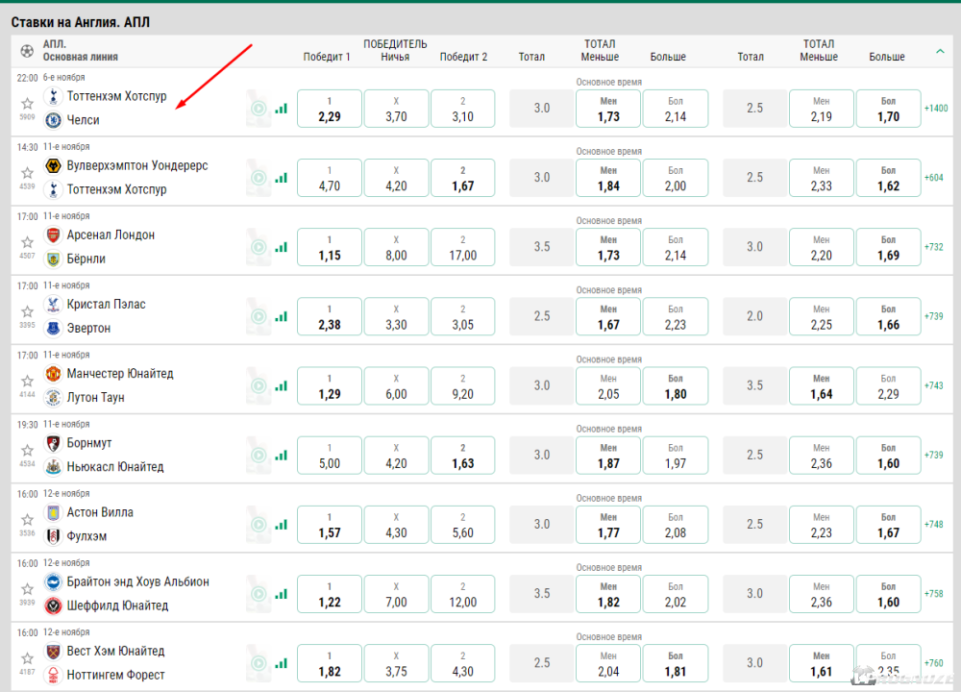Click the soccer ball icon beside АПЛ header

(27, 51)
